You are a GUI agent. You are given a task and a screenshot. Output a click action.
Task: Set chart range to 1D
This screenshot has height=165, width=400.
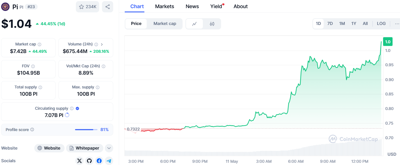tap(318, 24)
